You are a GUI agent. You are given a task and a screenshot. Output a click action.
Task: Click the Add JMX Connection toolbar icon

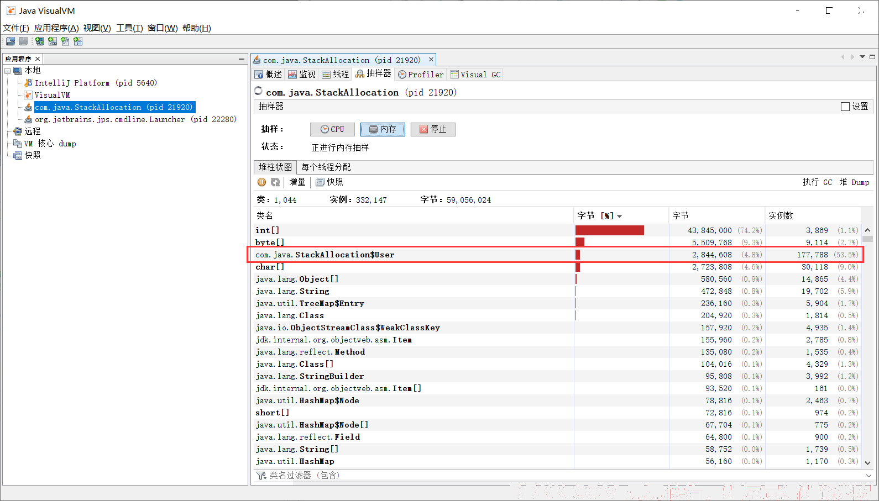pyautogui.click(x=53, y=41)
